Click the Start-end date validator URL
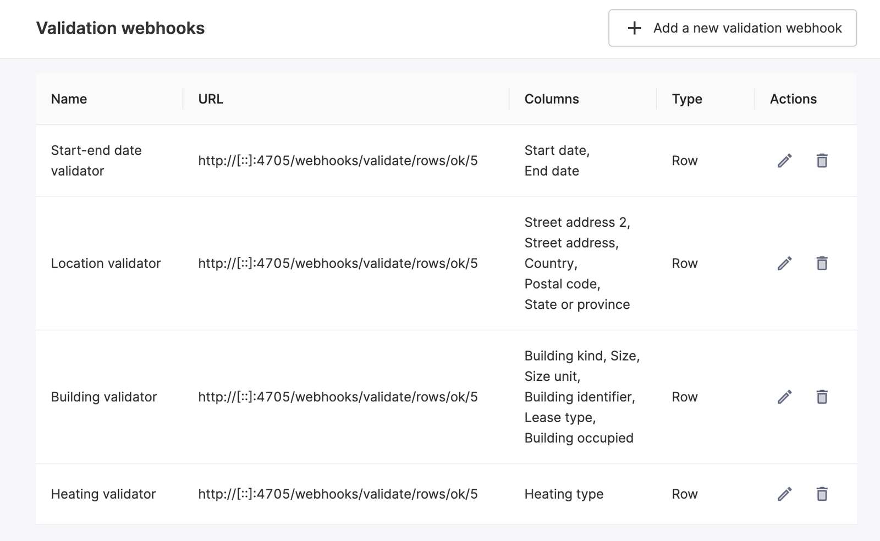Image resolution: width=880 pixels, height=541 pixels. pyautogui.click(x=338, y=161)
